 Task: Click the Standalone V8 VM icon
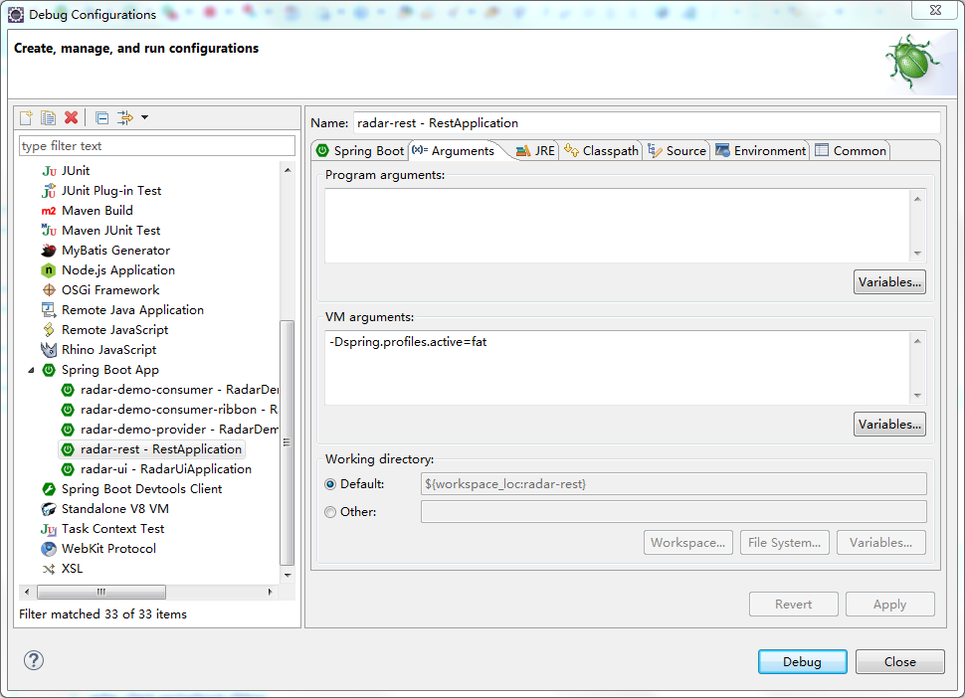coord(49,509)
